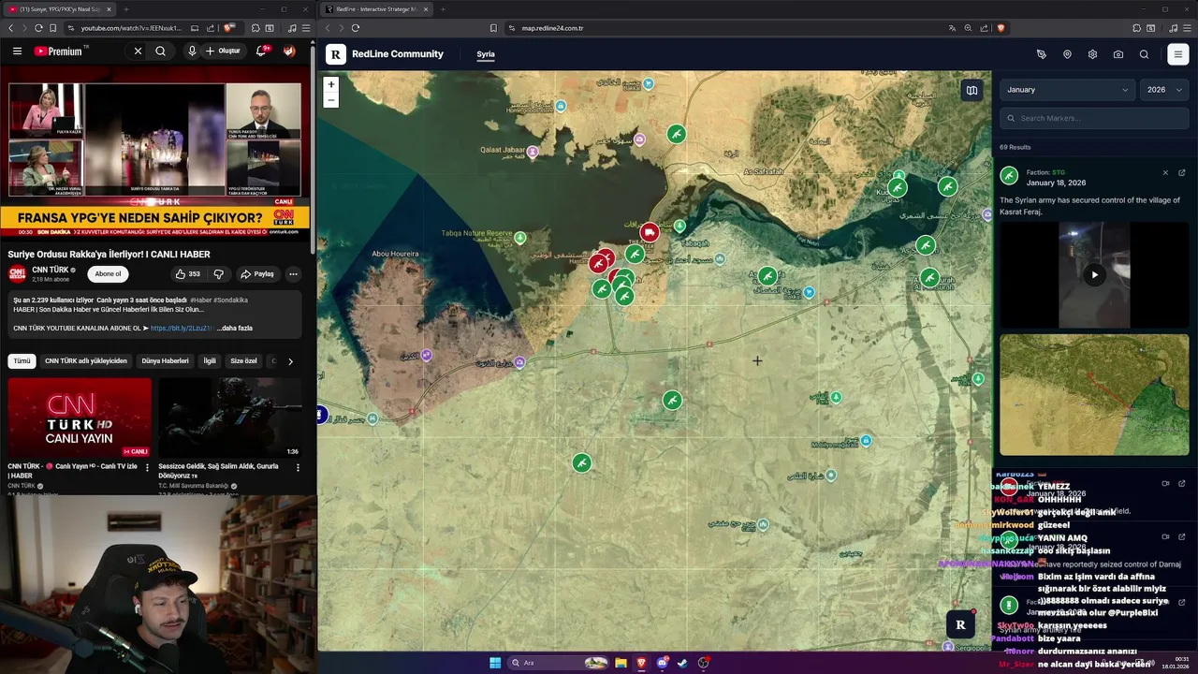Viewport: 1198px width, 674px height.
Task: Open the 2026 year dropdown
Action: 1164,90
